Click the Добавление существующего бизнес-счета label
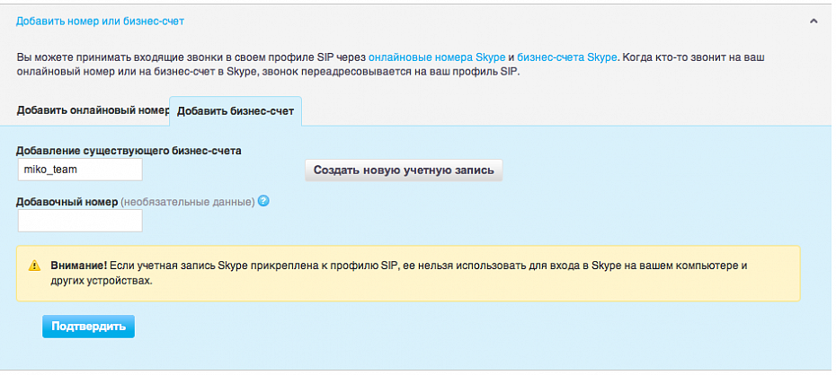The image size is (836, 375). coord(129,151)
